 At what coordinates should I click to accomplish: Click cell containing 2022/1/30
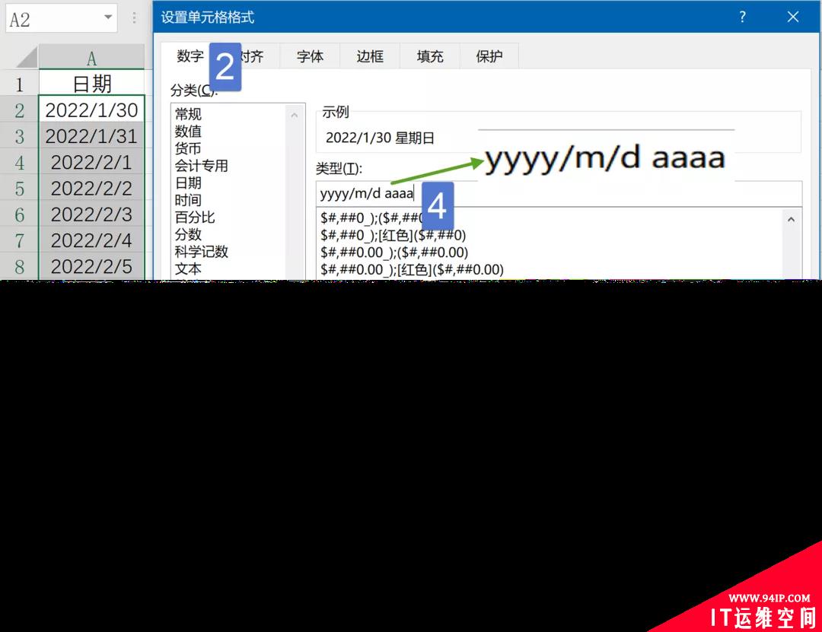click(x=91, y=110)
